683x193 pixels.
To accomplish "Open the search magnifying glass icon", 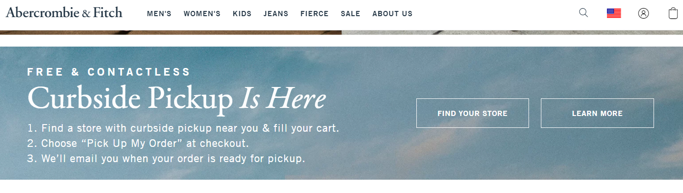I will click(583, 13).
